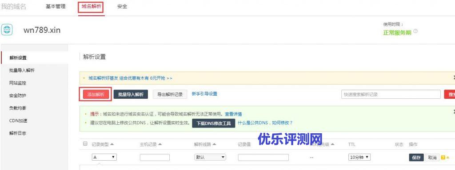
Task: Click the 保存 button
Action: click(416, 158)
